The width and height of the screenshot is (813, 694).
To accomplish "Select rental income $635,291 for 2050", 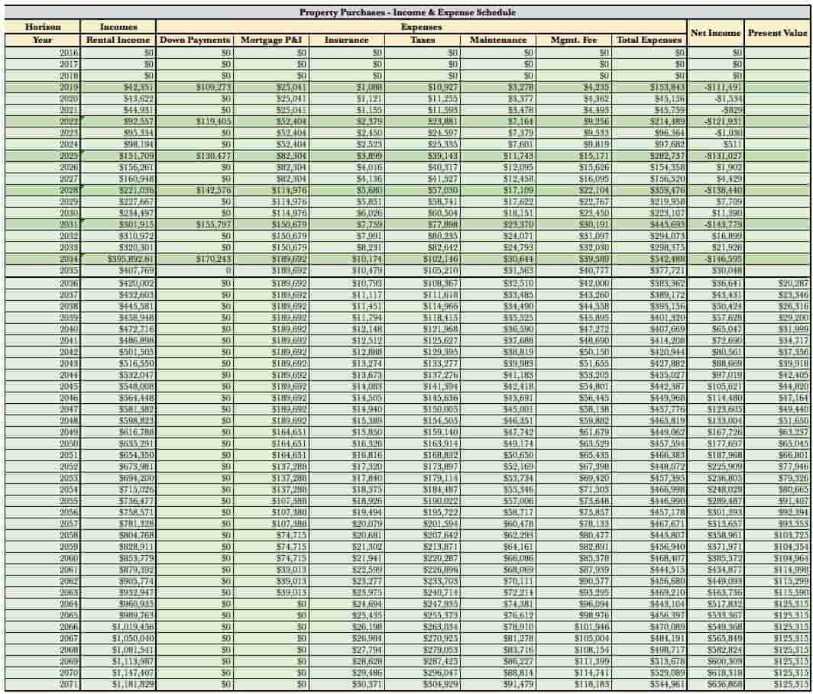I will point(118,444).
